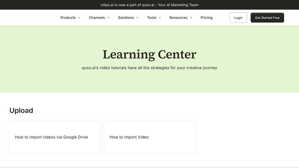Click the video tutorials subtitle text
The width and height of the screenshot is (299, 168).
149,68
